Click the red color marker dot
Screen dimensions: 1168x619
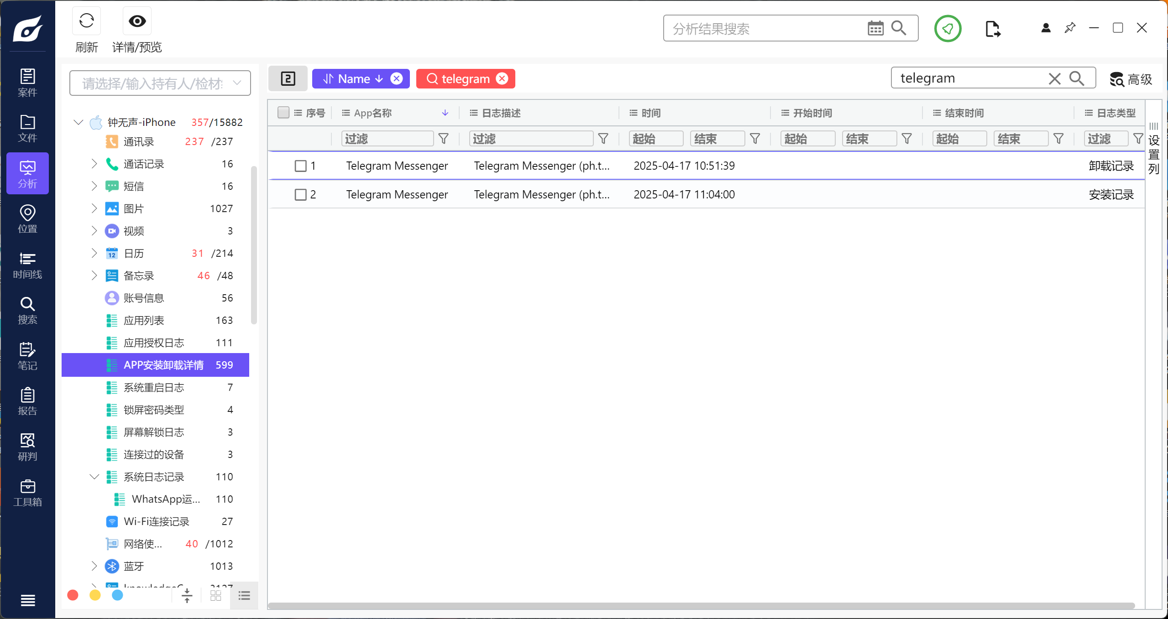tap(73, 595)
